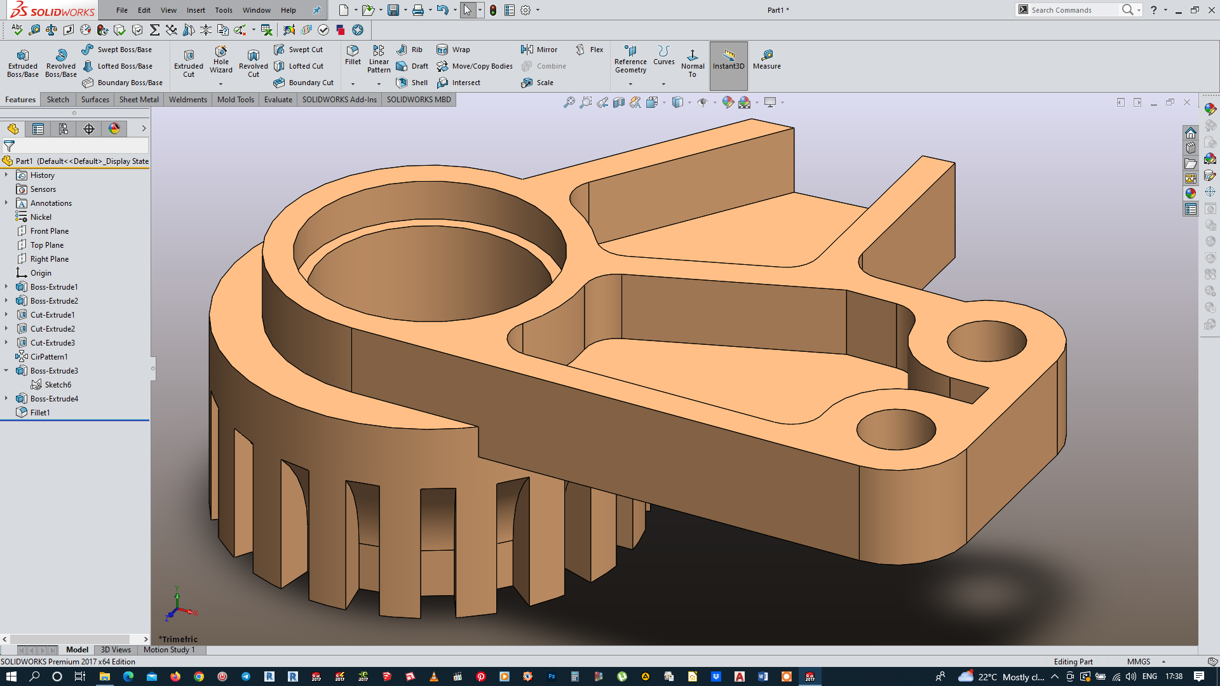Click the Zoom to Fit icon
Image resolution: width=1220 pixels, height=686 pixels.
coord(569,102)
